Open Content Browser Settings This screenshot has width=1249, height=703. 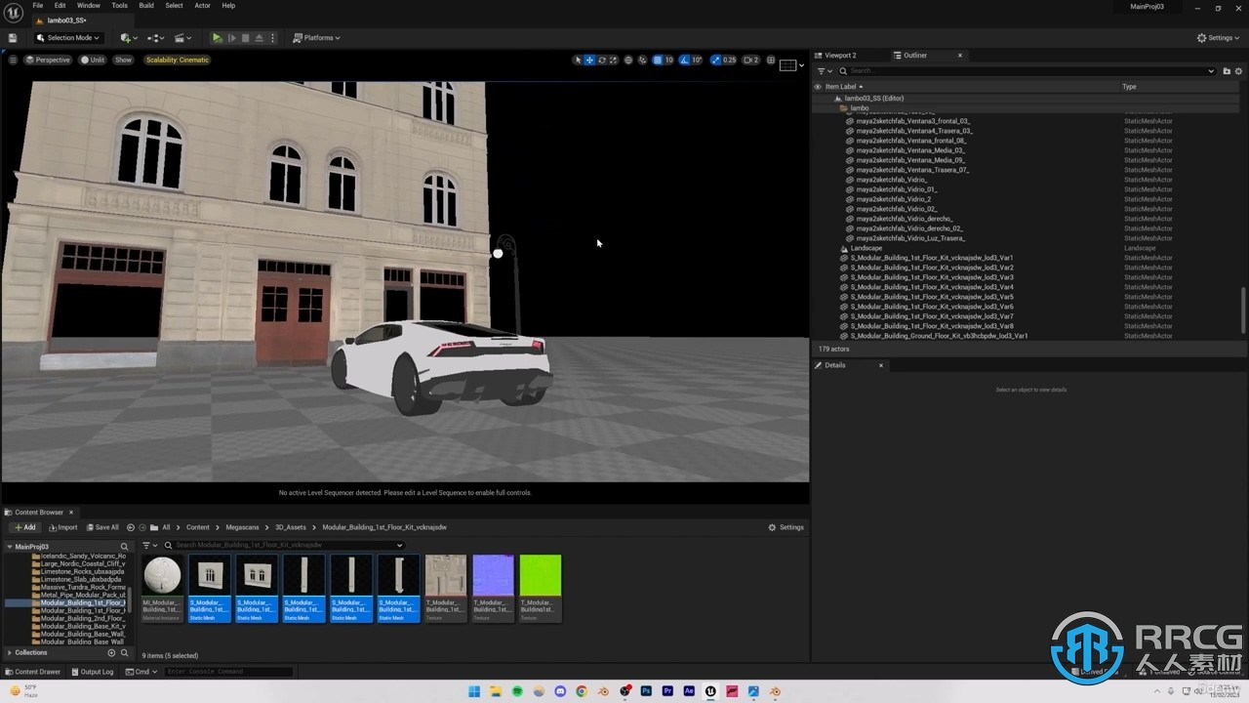tap(786, 527)
